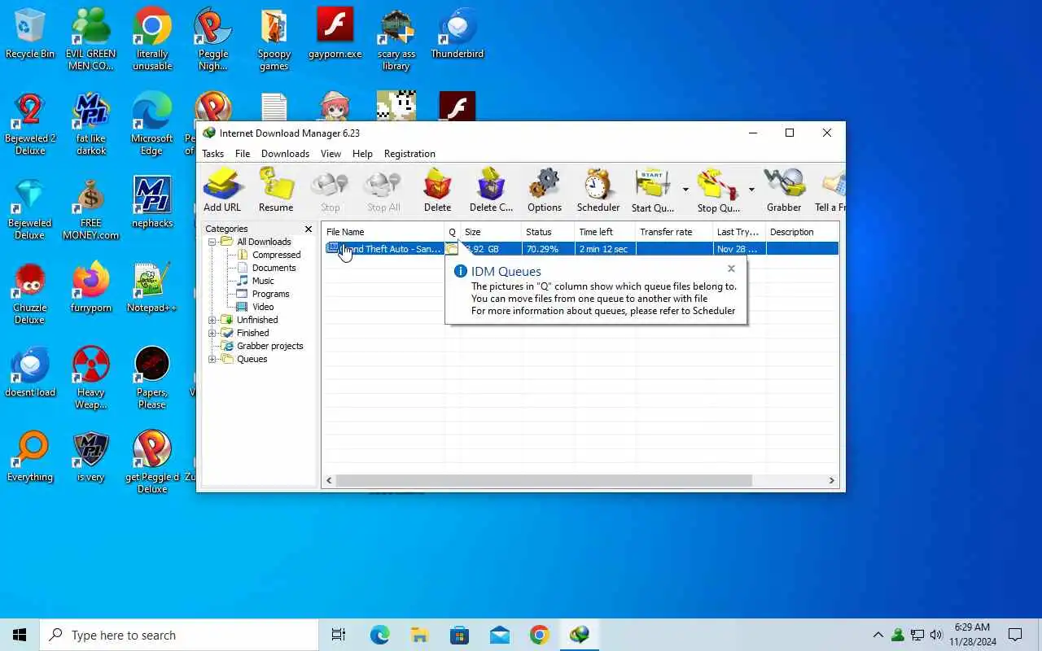Open the Grabber tool icon
This screenshot has width=1042, height=651.
(x=784, y=190)
